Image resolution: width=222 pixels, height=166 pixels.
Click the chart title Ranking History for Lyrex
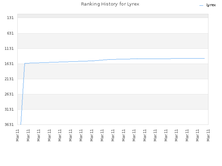pos(110,4)
